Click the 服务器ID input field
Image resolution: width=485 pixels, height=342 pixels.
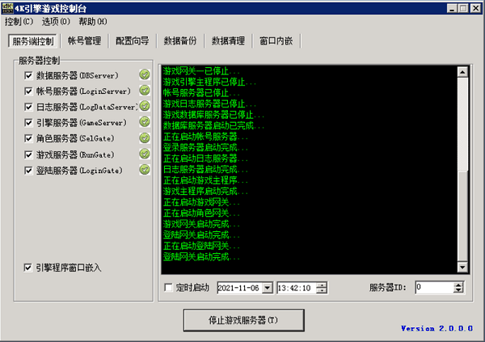[x=435, y=287]
